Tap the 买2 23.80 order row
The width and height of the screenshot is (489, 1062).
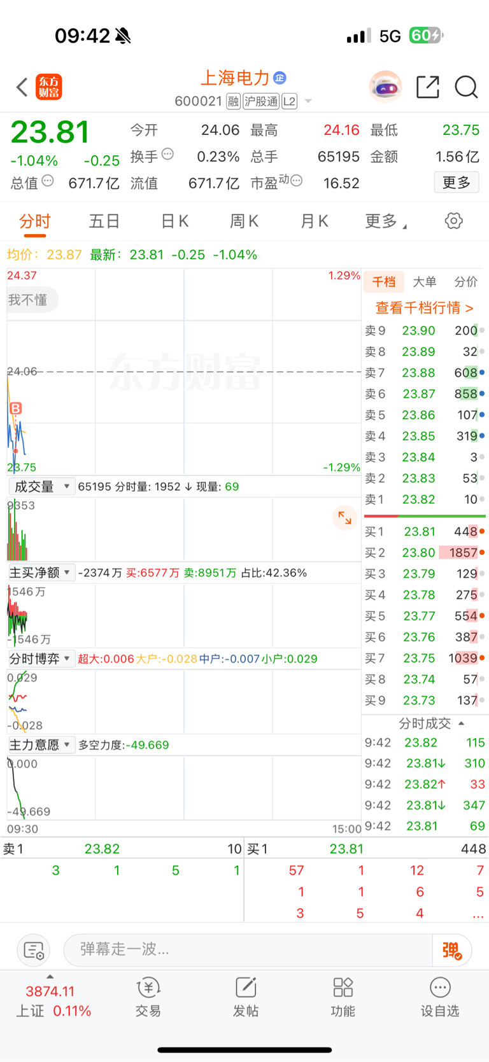pos(425,552)
